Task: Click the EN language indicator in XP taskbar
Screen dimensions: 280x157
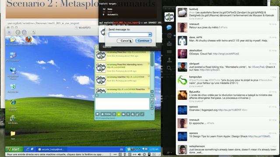Action: pos(122,149)
